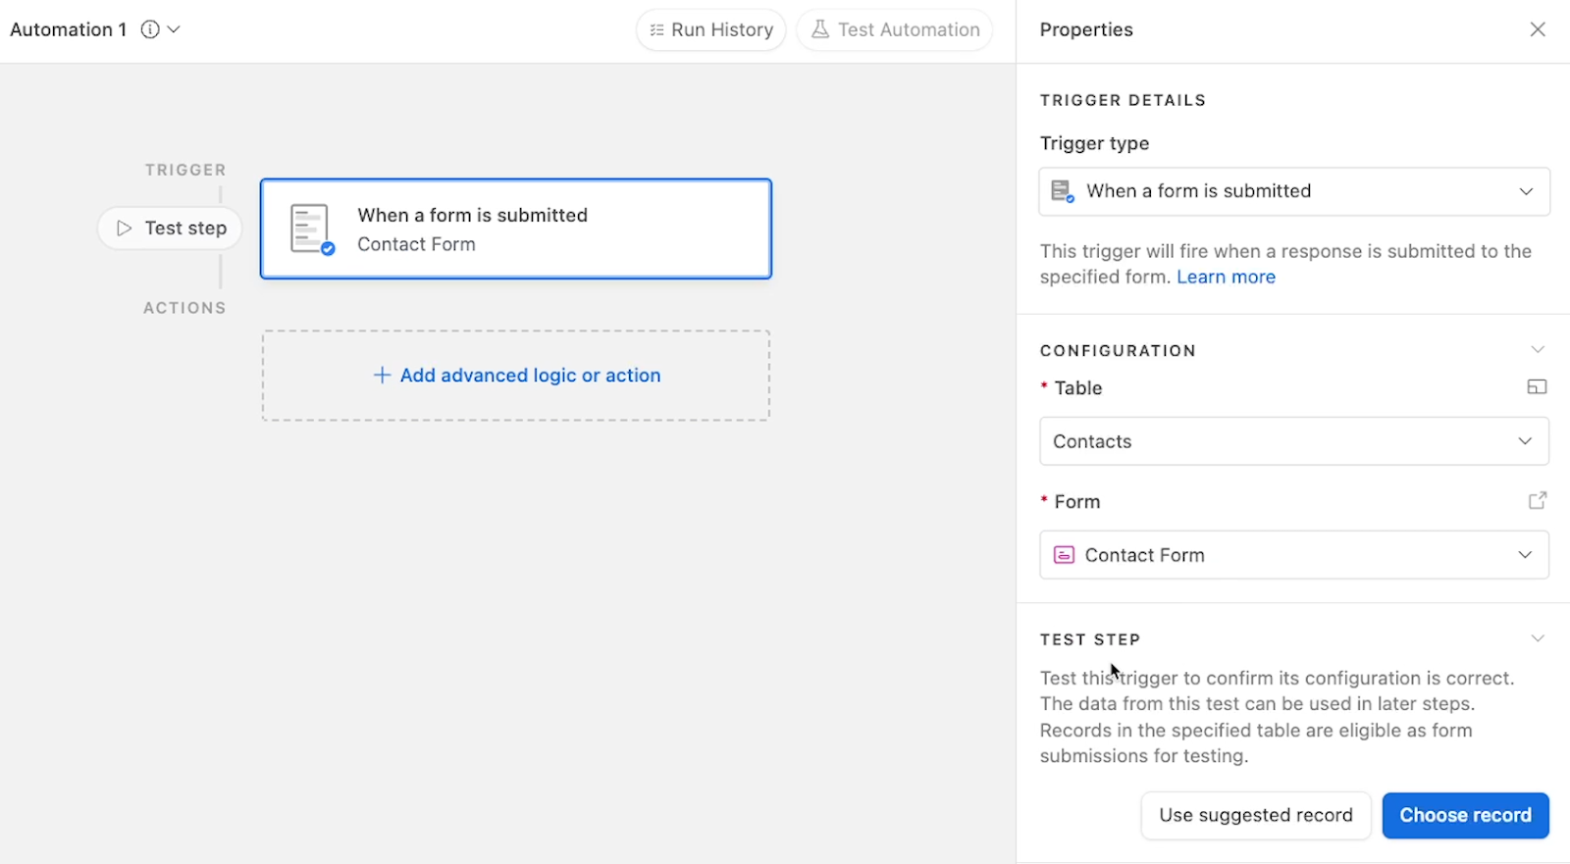Click the Test Automation flask icon

(x=820, y=29)
